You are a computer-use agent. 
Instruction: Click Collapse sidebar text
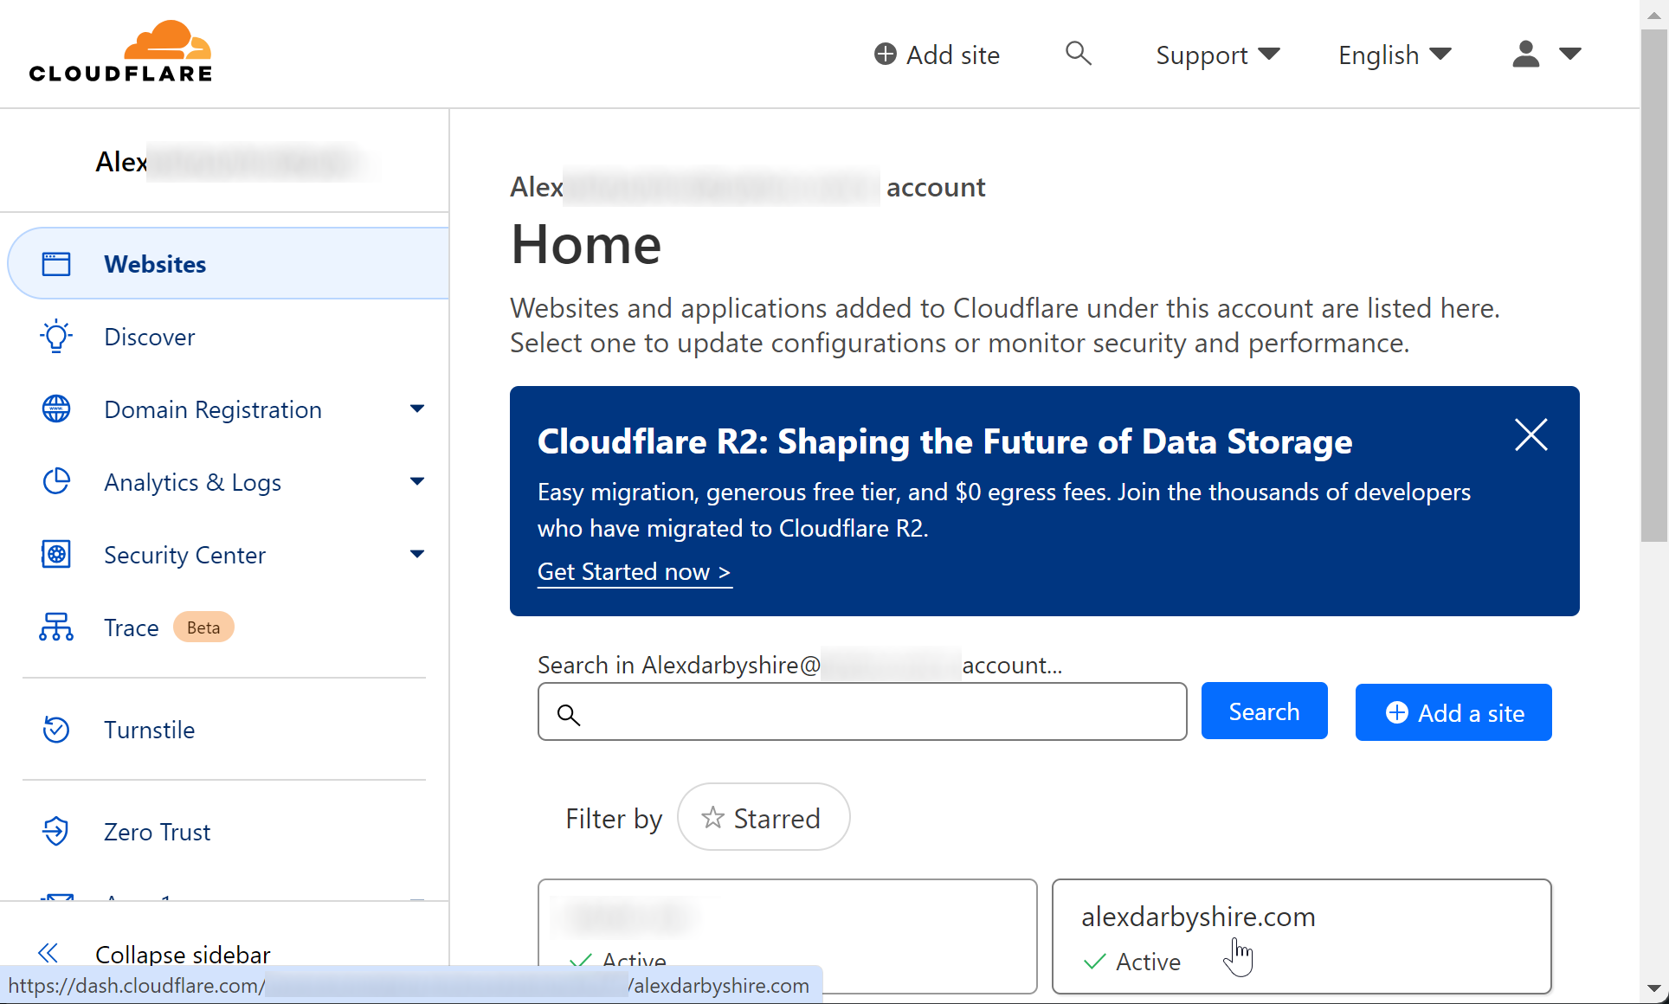click(183, 955)
